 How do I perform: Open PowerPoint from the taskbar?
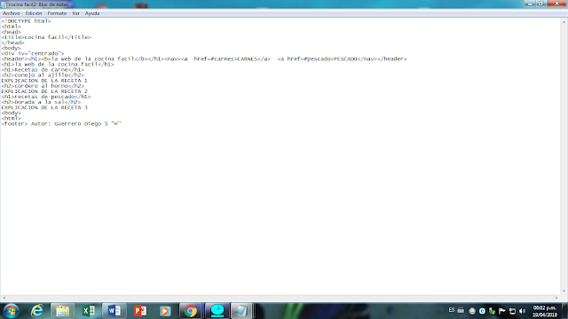140,311
